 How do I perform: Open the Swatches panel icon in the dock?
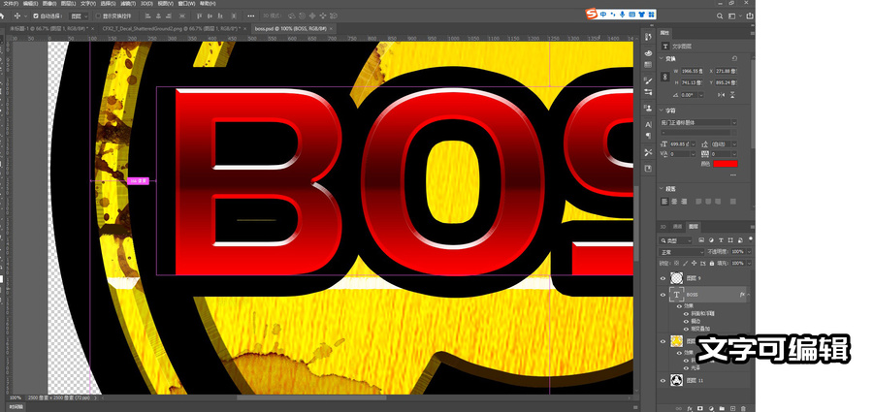(x=648, y=65)
